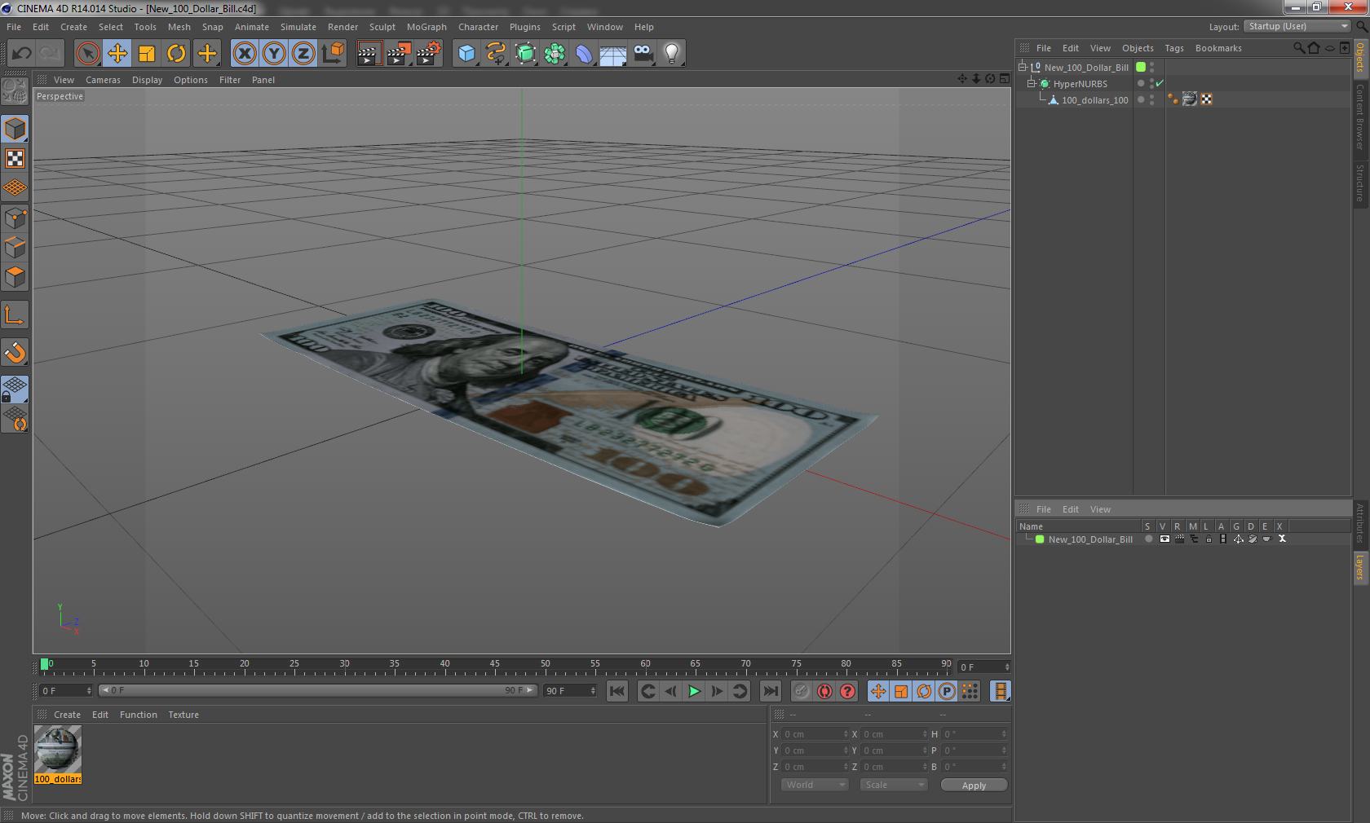Image resolution: width=1370 pixels, height=823 pixels.
Task: Open Material Manager Texture menu
Action: (x=183, y=715)
